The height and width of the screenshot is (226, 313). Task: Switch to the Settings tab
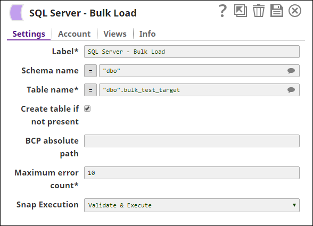pos(29,34)
